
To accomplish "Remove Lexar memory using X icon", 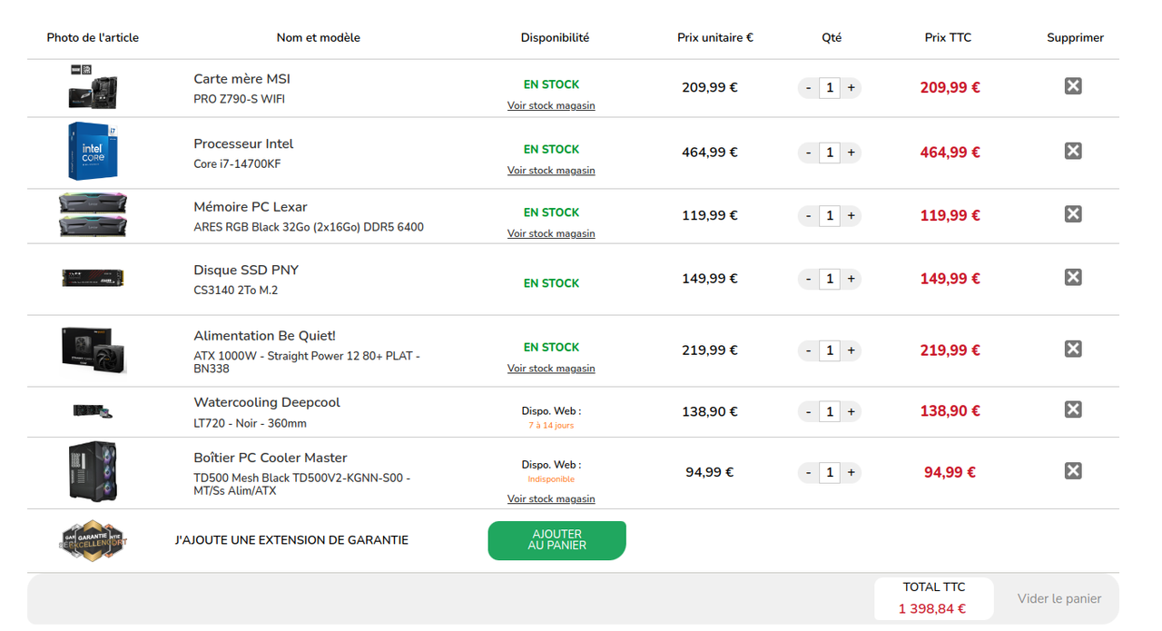I will (1073, 214).
